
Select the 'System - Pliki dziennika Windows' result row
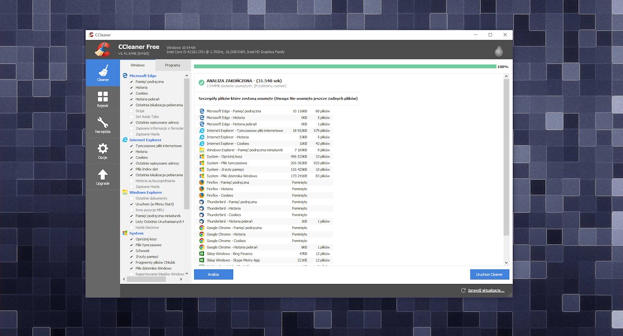pos(265,176)
